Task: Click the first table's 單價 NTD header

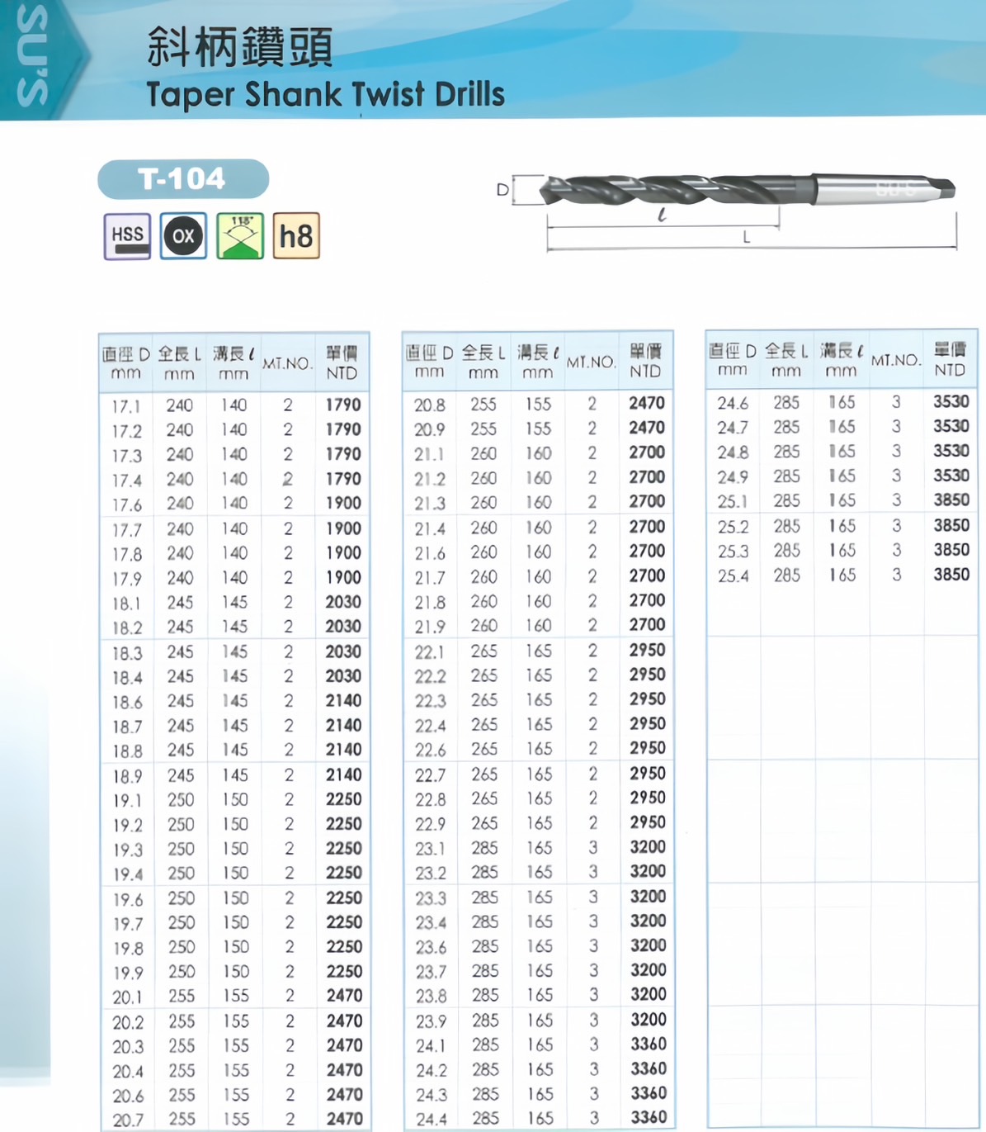Action: click(342, 363)
